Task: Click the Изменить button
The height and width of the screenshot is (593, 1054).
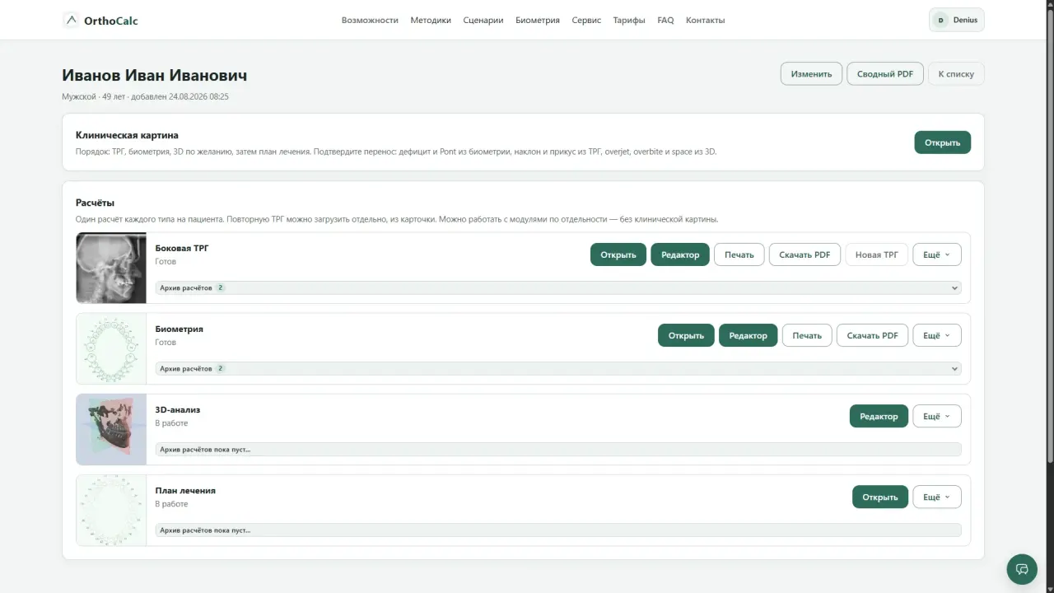Action: click(811, 73)
